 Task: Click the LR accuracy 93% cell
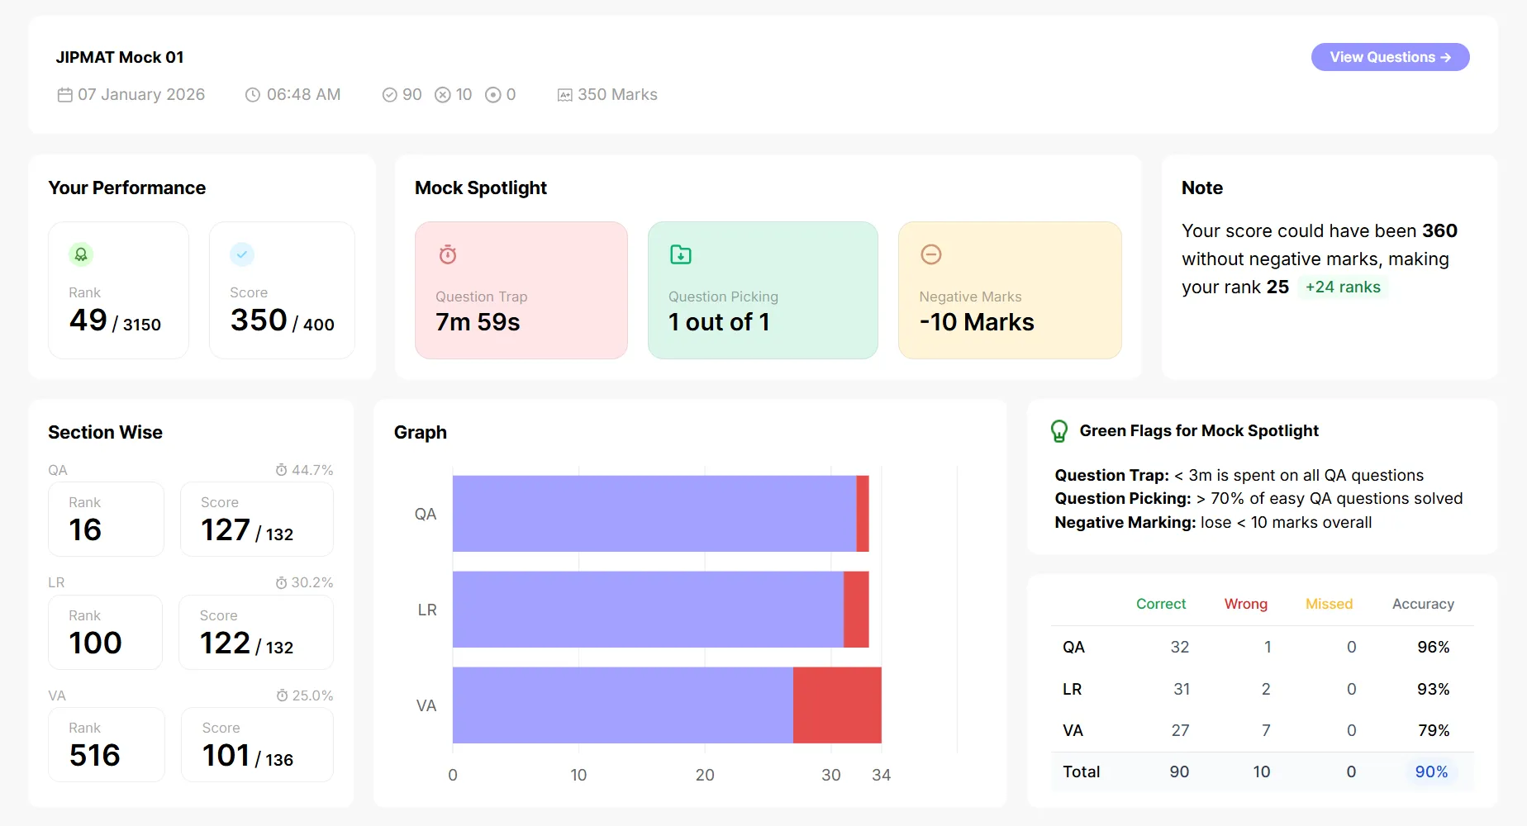(x=1434, y=689)
